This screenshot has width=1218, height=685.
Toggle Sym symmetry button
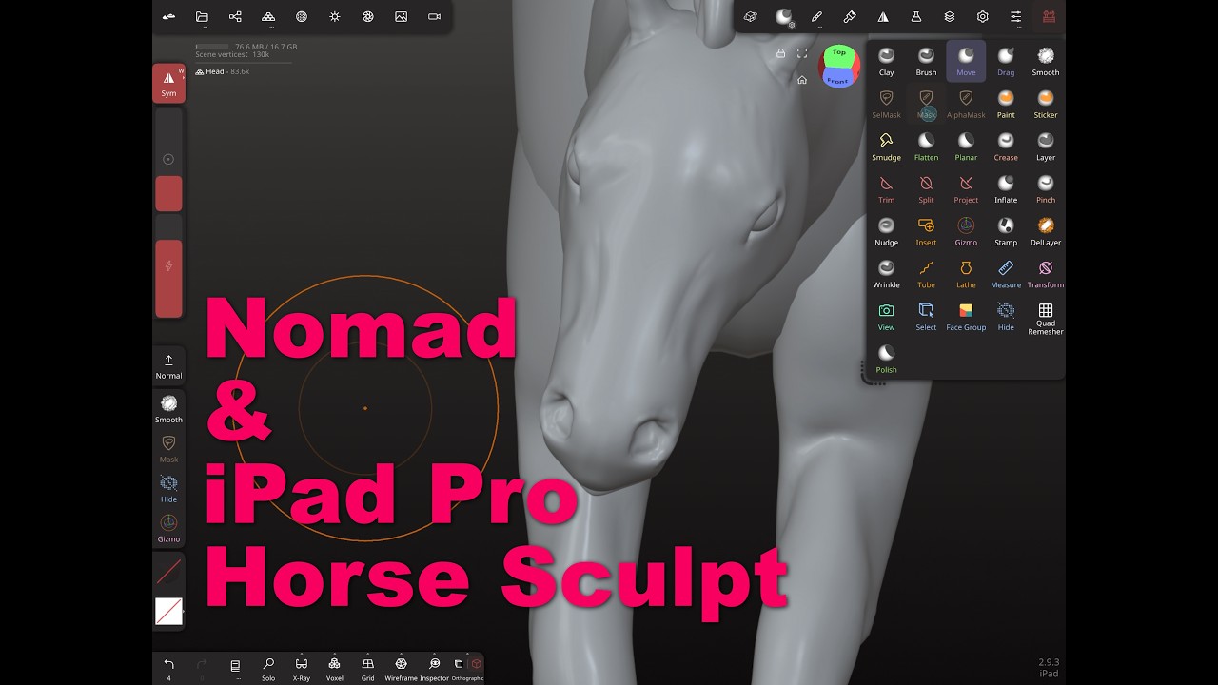pyautogui.click(x=168, y=84)
